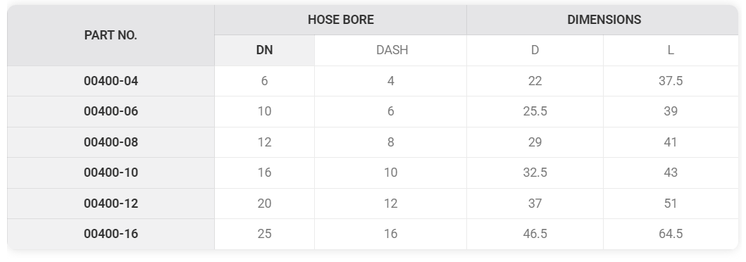The height and width of the screenshot is (262, 746).
Task: Click the L dimension column header
Action: [671, 51]
